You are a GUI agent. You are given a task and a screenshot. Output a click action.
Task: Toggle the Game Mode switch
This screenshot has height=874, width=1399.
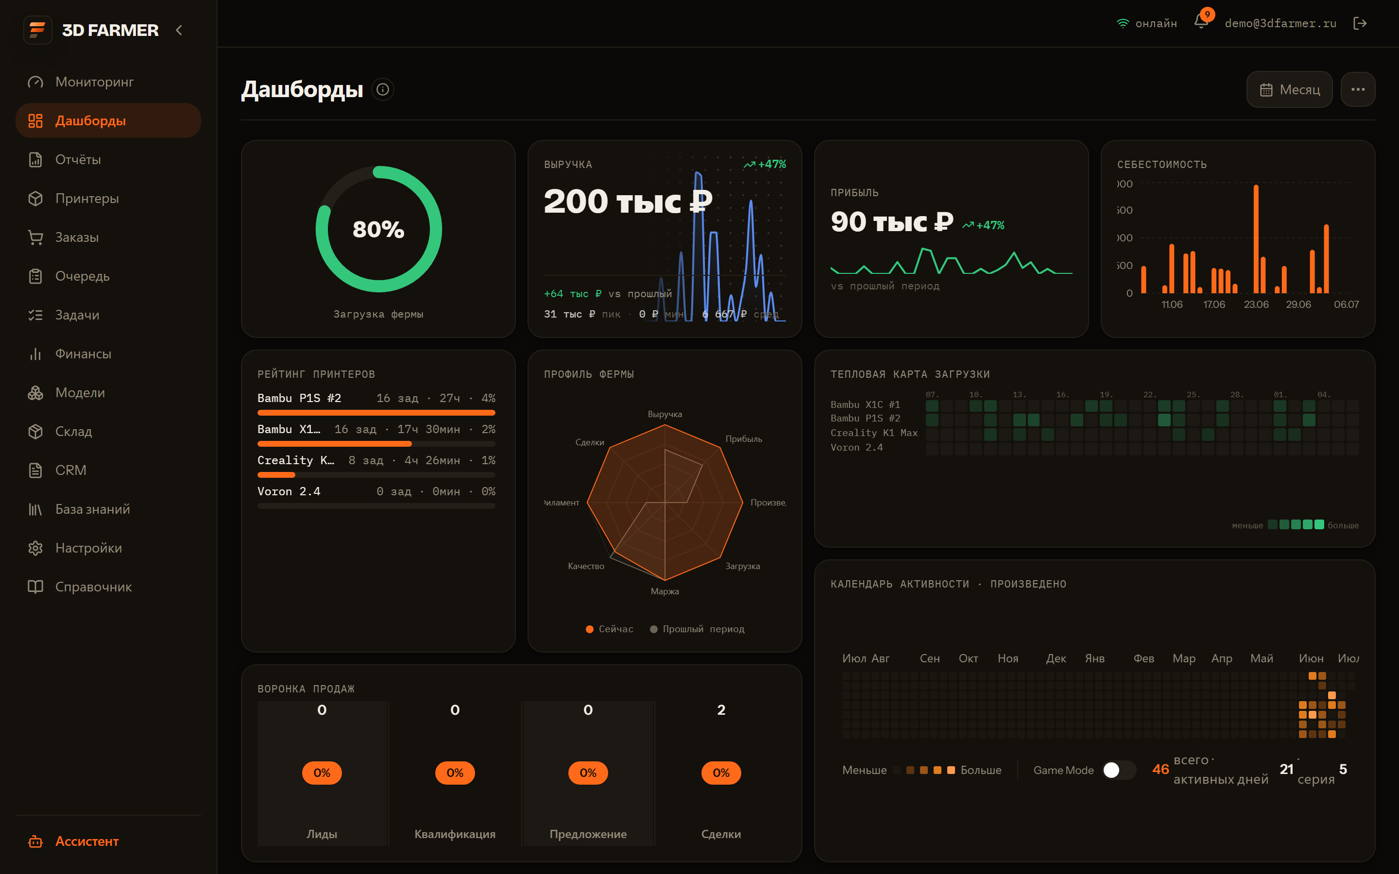1119,770
